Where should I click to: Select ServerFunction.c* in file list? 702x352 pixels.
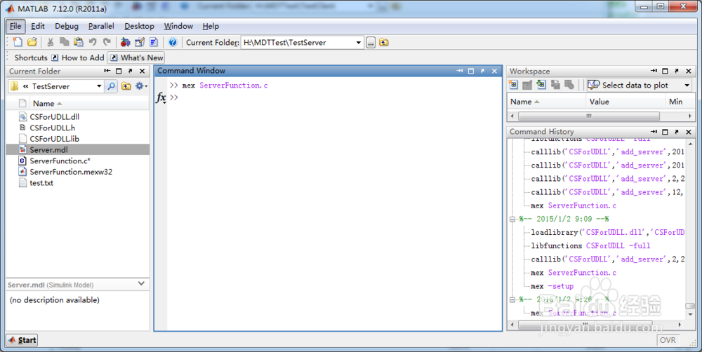click(60, 161)
